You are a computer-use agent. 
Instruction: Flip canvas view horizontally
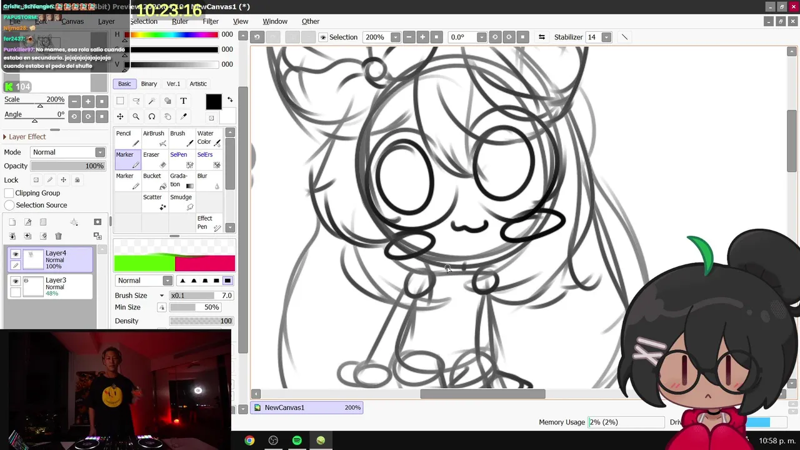(x=542, y=37)
